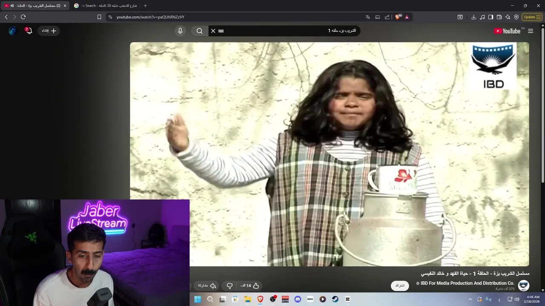Select the YouTube مسلسل الشريب بزة tab
Image resolution: width=545 pixels, height=306 pixels.
point(35,6)
